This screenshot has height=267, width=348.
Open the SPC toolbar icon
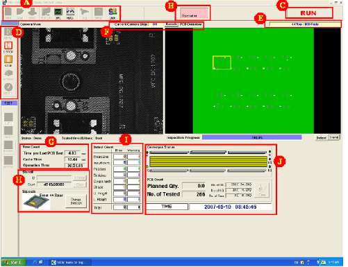(x=58, y=12)
